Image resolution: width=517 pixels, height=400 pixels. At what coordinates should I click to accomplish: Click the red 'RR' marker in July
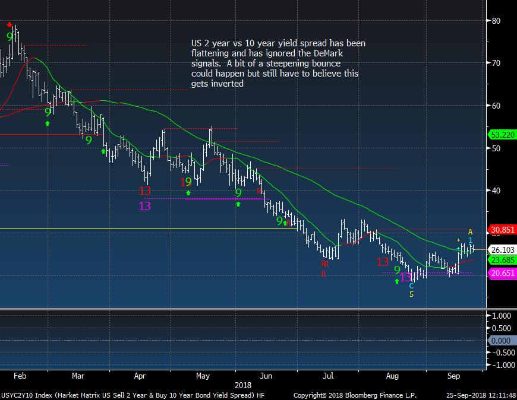pyautogui.click(x=325, y=264)
